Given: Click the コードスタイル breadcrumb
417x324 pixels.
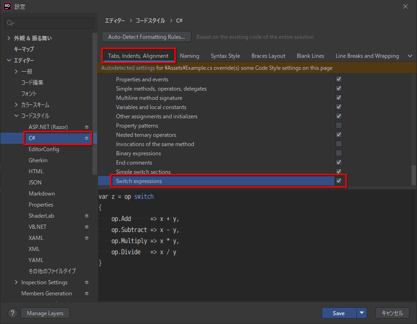Looking at the screenshot, I should click(x=150, y=20).
